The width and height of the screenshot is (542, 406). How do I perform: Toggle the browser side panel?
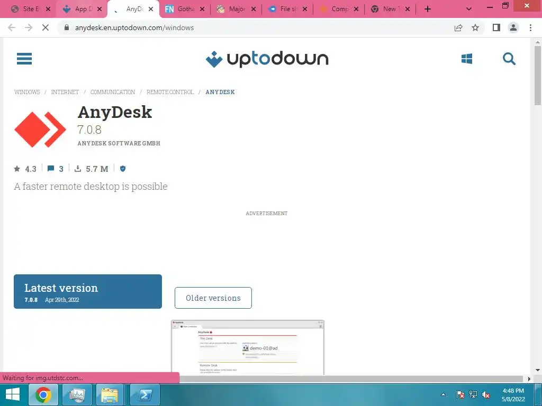point(496,27)
